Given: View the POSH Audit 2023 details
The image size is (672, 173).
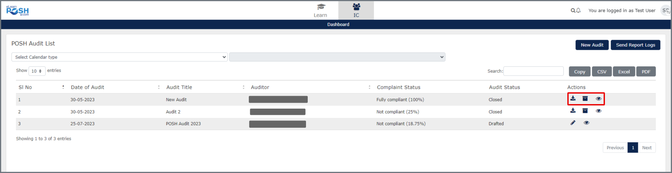Looking at the screenshot, I should (x=587, y=123).
